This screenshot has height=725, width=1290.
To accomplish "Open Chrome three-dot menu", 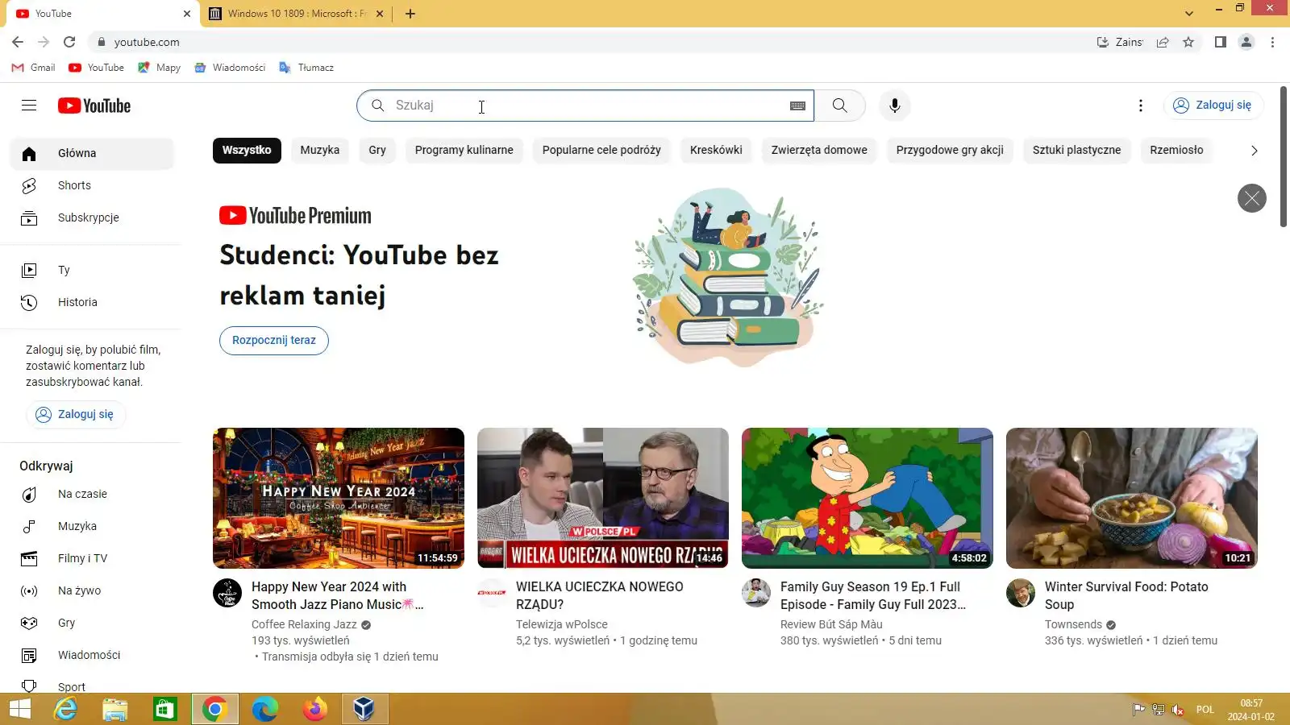I will click(x=1272, y=42).
